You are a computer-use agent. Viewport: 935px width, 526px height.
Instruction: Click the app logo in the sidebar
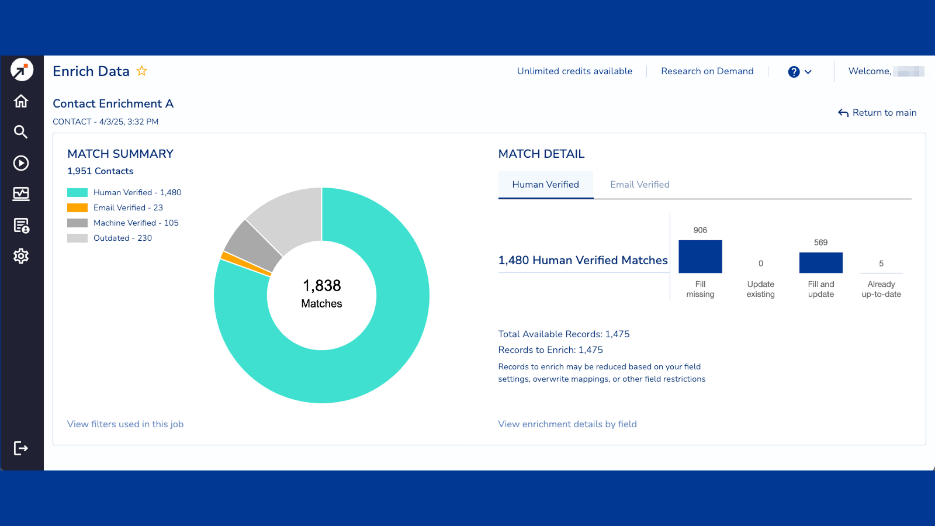pyautogui.click(x=22, y=70)
